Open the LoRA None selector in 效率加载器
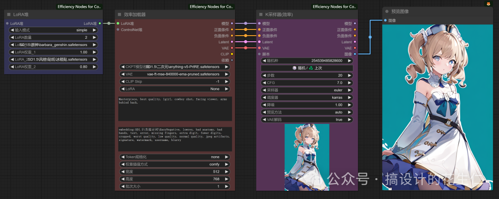Image resolution: width=499 pixels, height=199 pixels. click(175, 89)
